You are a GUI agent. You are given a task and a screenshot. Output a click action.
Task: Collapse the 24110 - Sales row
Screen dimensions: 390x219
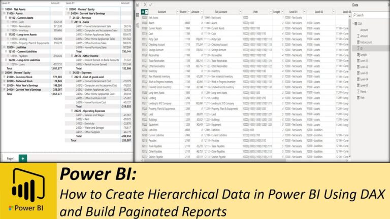[x=72, y=22]
